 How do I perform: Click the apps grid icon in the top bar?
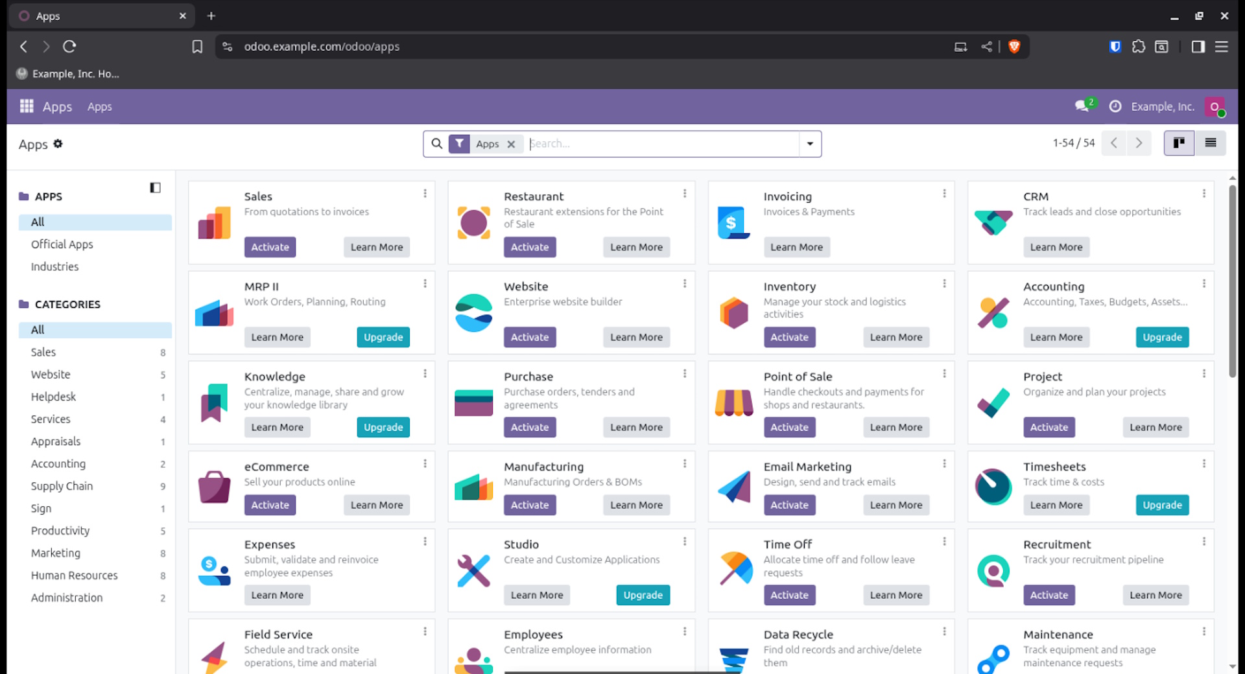tap(26, 106)
